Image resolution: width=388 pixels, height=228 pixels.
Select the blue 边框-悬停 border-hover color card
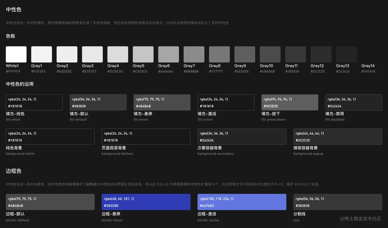coord(146,202)
